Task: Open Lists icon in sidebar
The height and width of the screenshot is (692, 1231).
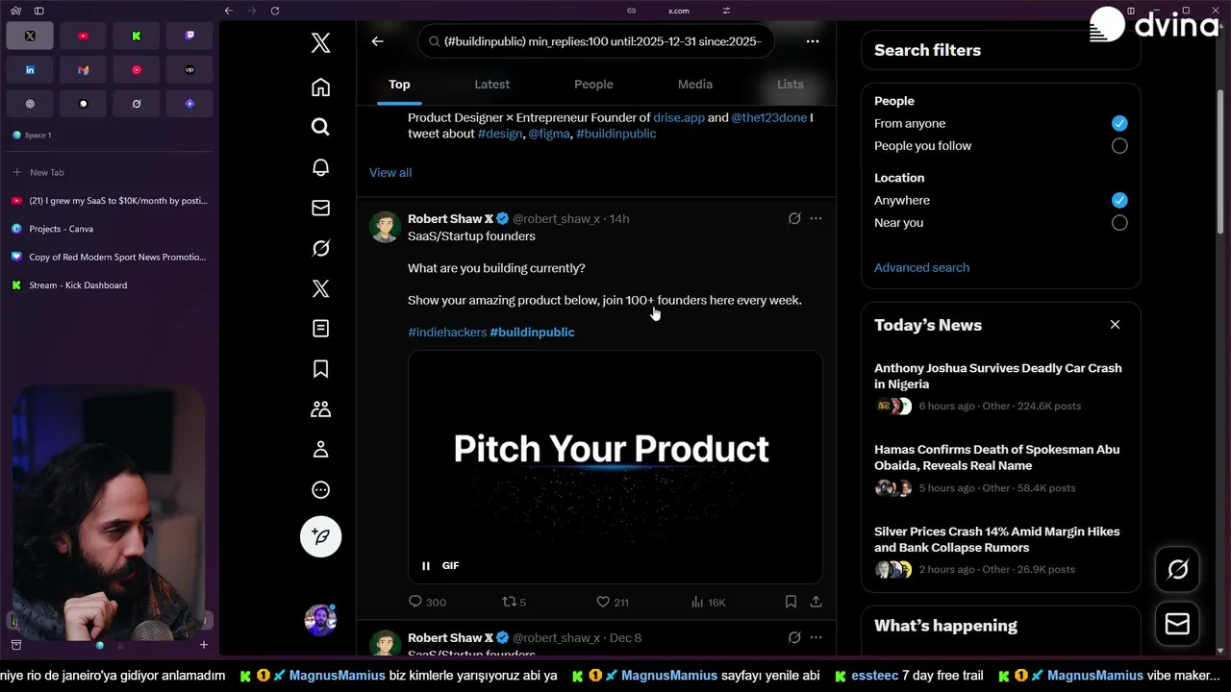Action: coord(321,329)
